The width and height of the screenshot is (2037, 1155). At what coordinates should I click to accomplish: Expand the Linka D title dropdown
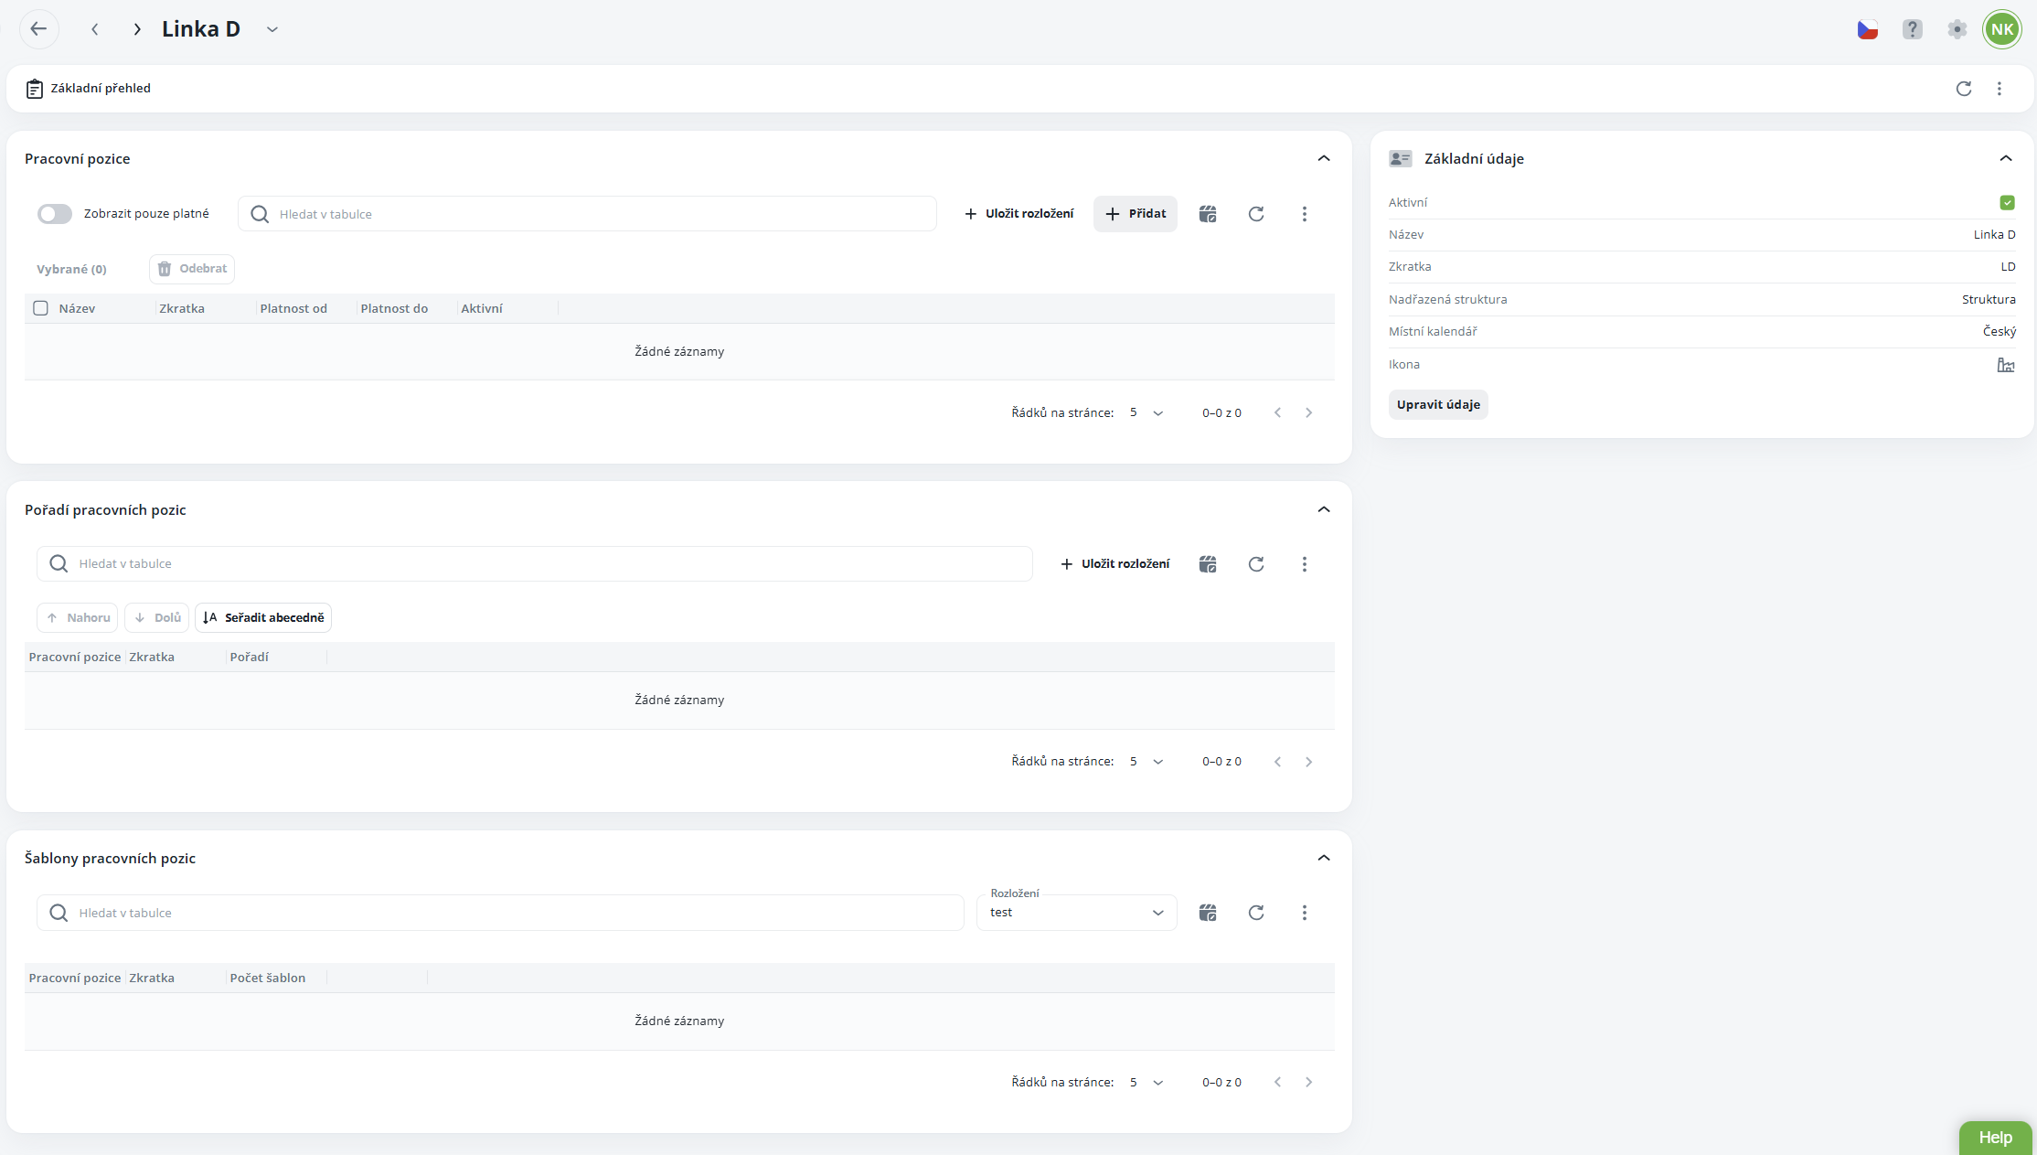(x=272, y=29)
